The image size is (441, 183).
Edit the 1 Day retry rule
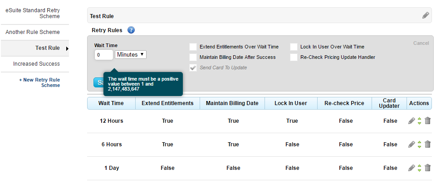coord(412,168)
